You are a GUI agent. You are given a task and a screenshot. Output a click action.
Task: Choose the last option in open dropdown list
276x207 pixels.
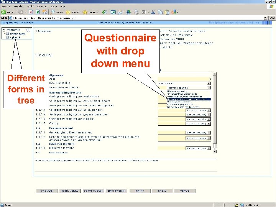coord(189,107)
